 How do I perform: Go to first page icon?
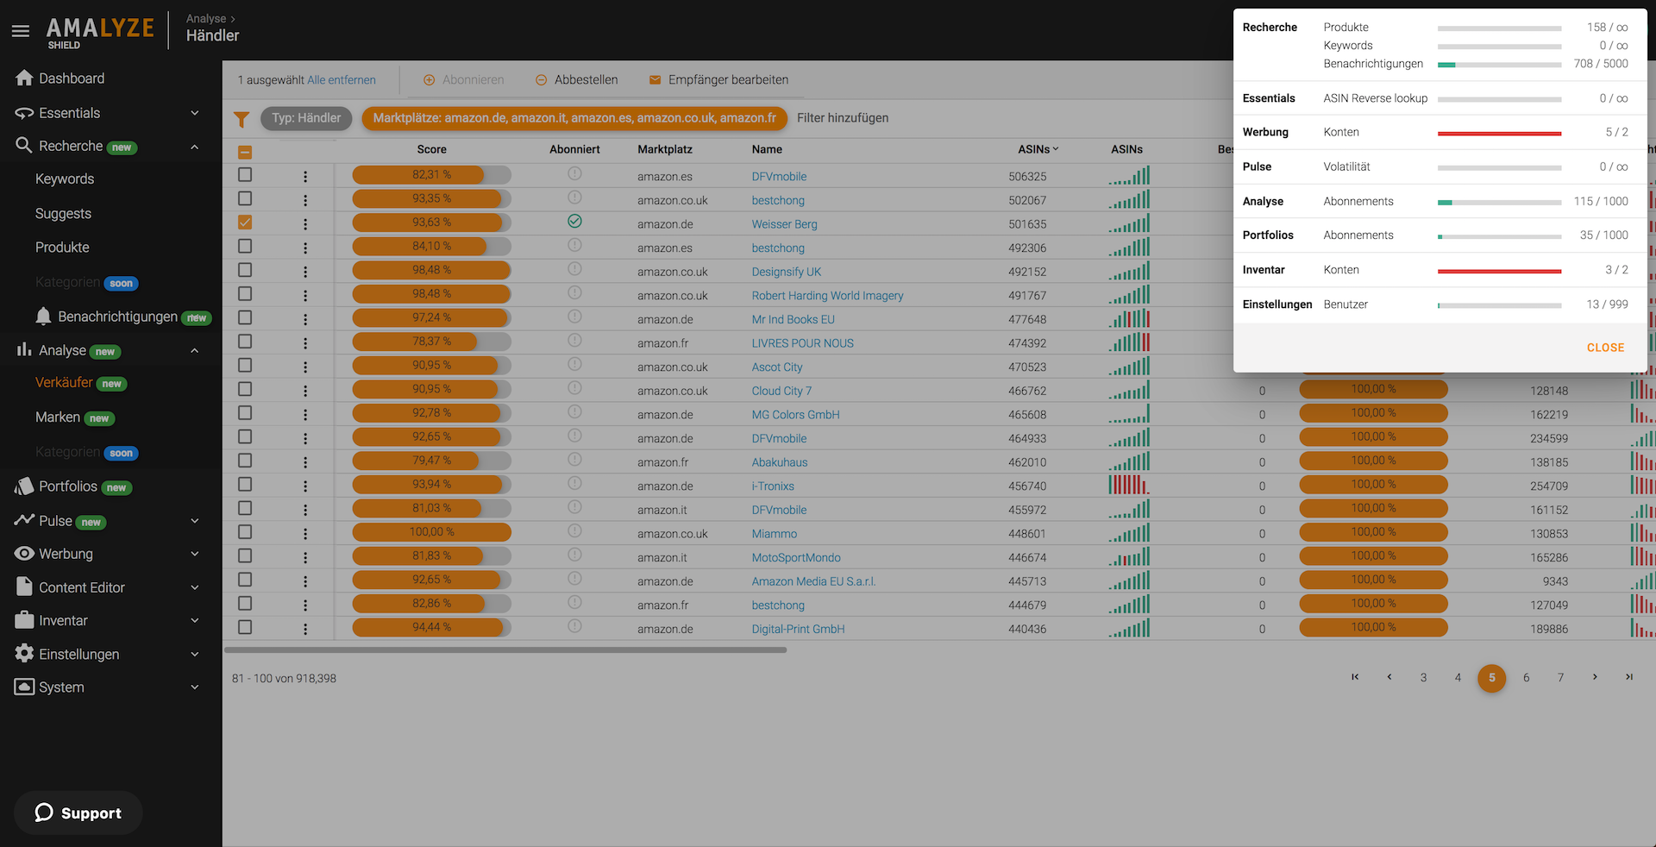tap(1355, 677)
